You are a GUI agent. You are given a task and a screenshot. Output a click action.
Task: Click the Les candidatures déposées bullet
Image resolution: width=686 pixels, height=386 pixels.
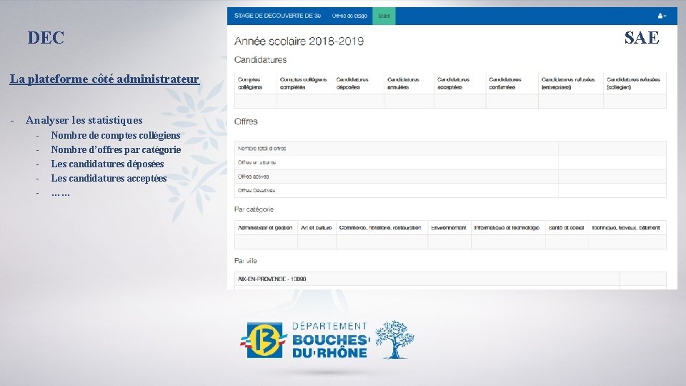pos(107,164)
